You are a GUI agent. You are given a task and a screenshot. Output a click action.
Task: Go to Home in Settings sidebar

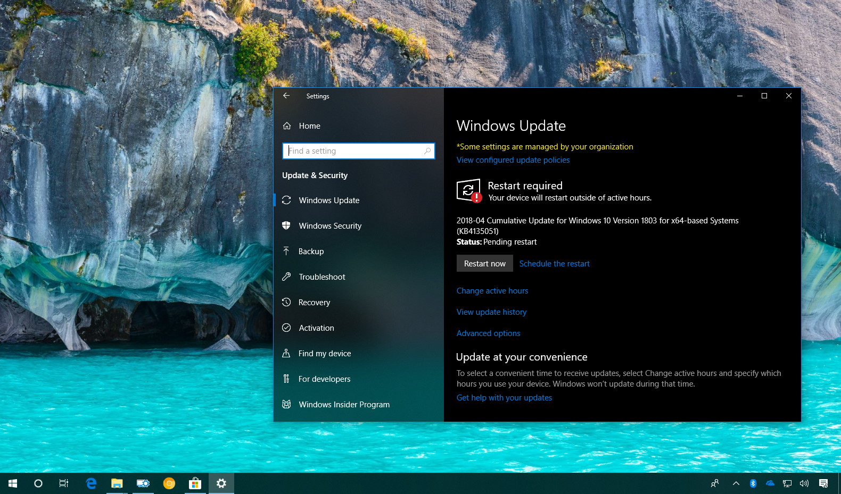[x=359, y=126]
